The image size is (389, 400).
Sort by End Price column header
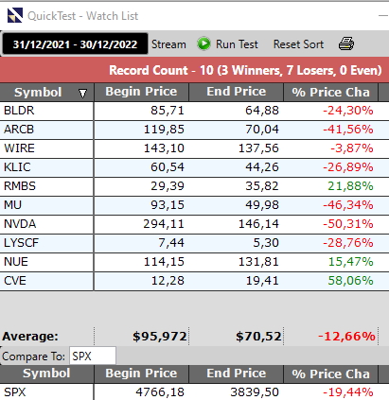coord(237,92)
